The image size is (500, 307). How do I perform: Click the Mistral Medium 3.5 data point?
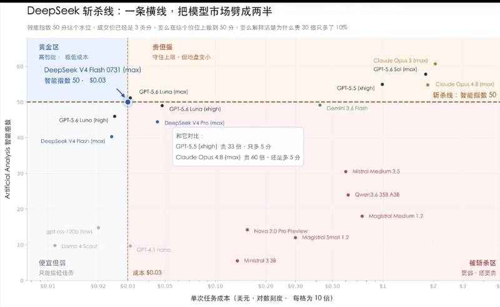click(x=346, y=172)
